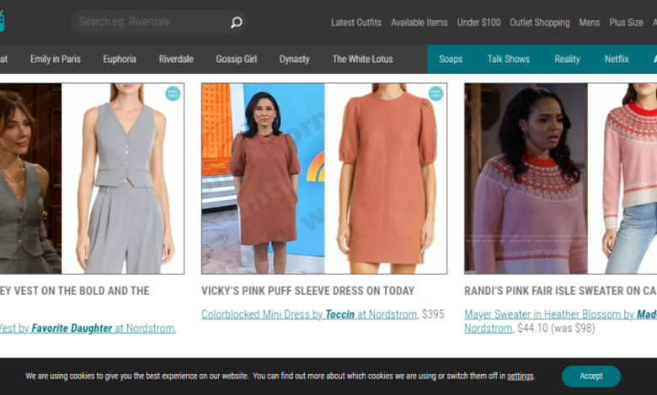Select Emily in Paris show
The height and width of the screenshot is (395, 657).
tap(56, 60)
